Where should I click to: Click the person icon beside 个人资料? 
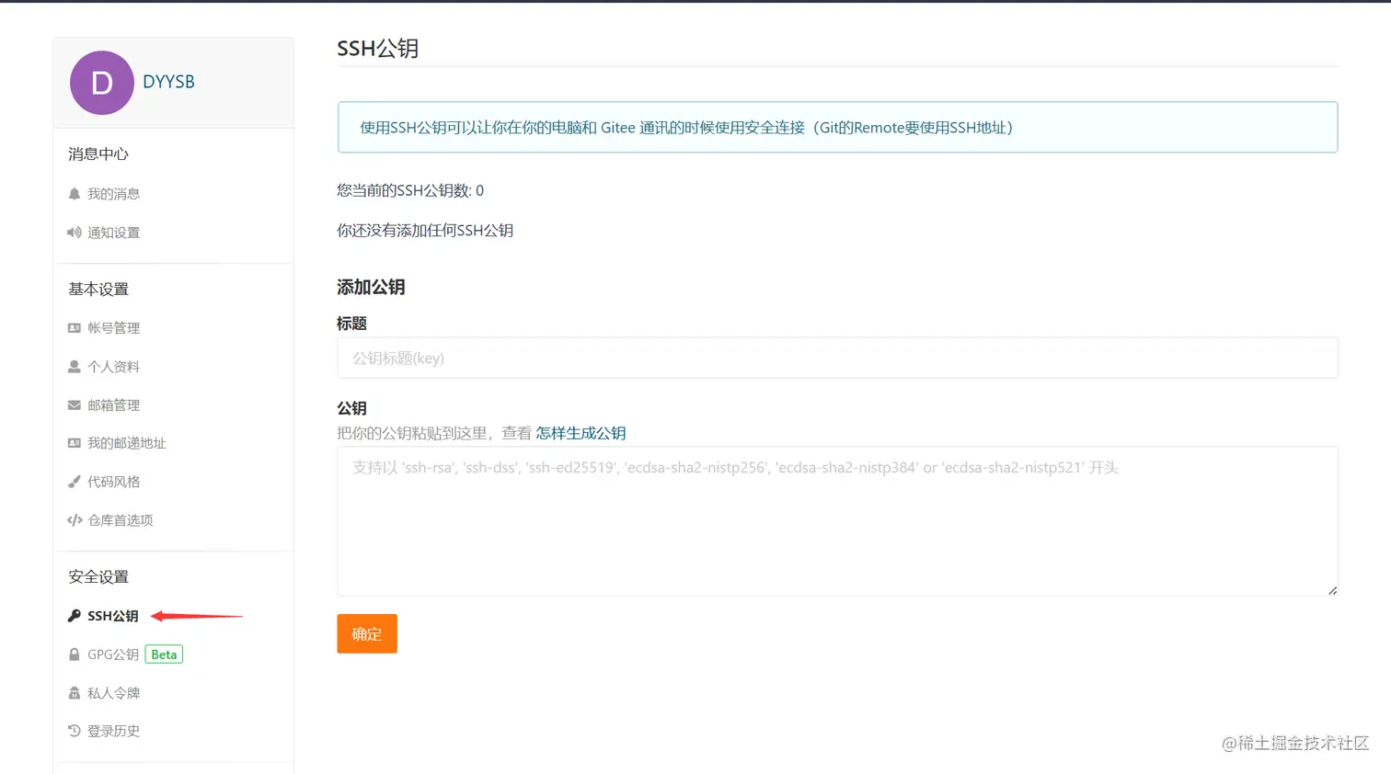point(75,367)
